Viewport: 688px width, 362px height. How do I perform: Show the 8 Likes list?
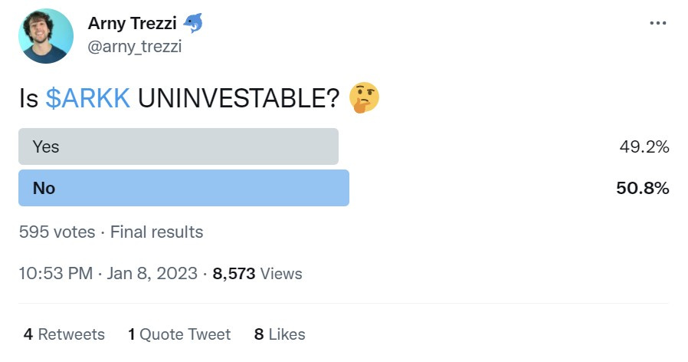[x=280, y=334]
